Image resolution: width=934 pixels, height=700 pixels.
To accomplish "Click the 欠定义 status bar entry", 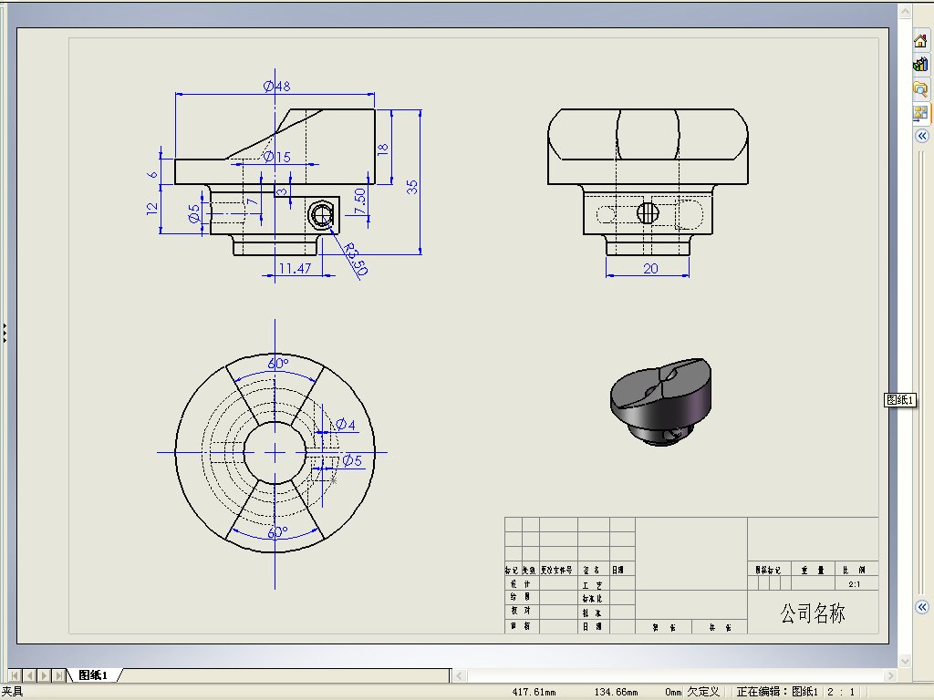I will tap(703, 692).
